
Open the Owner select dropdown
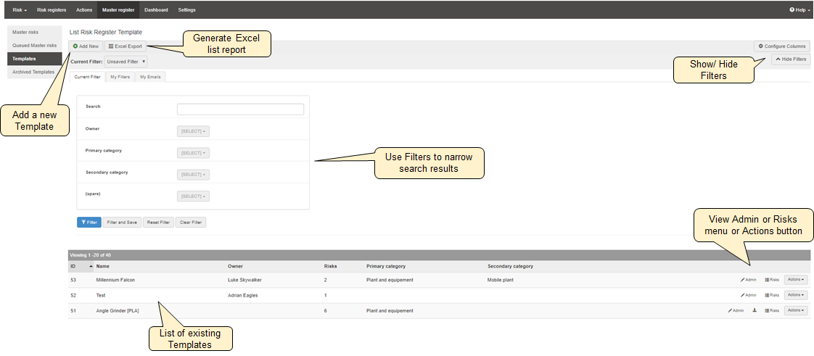tap(193, 131)
